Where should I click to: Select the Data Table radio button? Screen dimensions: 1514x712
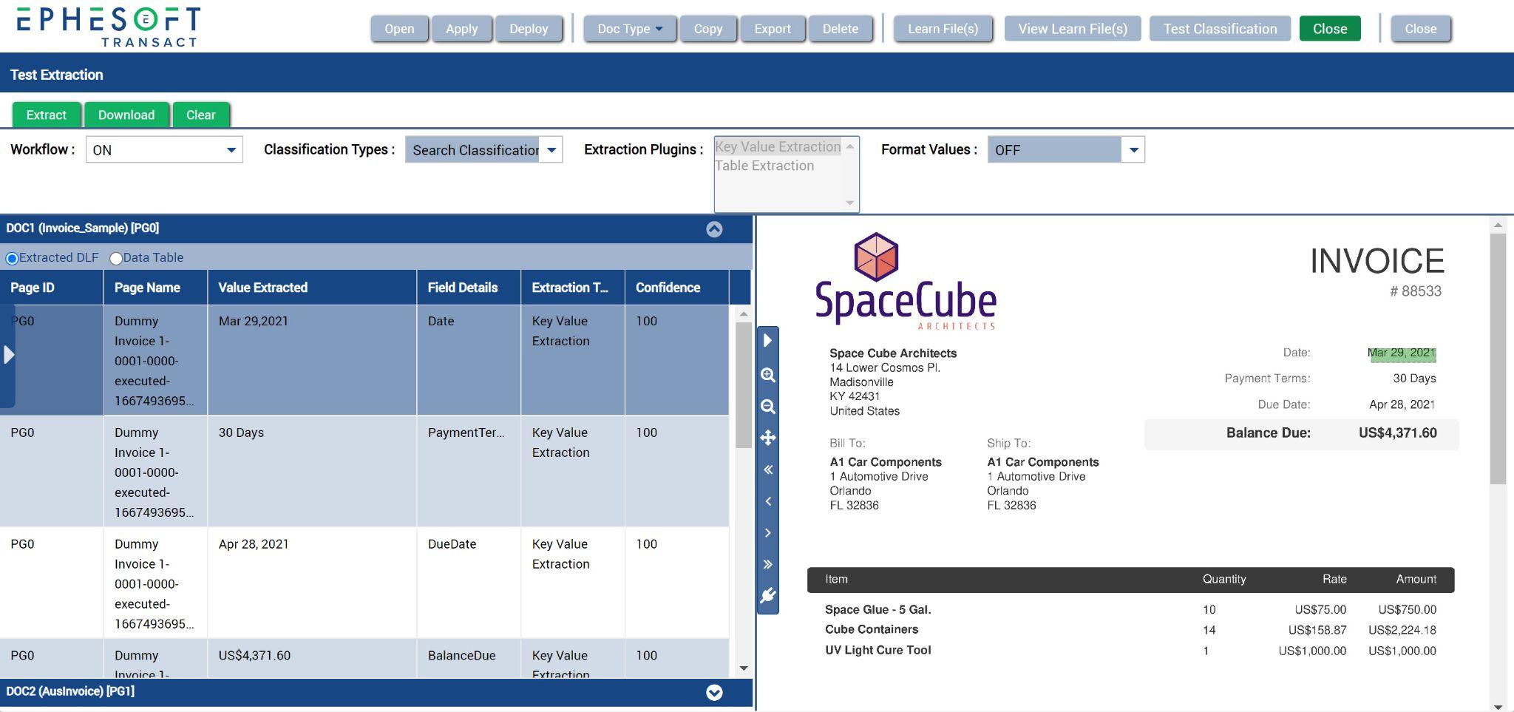[x=116, y=258]
